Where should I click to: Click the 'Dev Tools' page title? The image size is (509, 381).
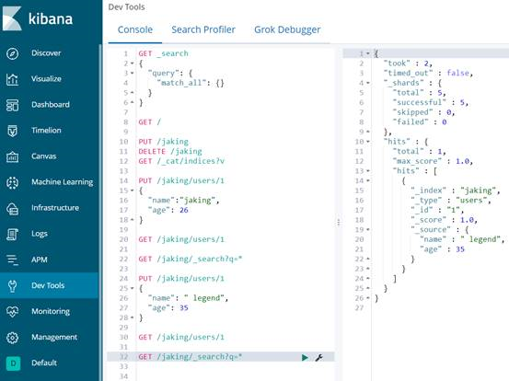[127, 7]
